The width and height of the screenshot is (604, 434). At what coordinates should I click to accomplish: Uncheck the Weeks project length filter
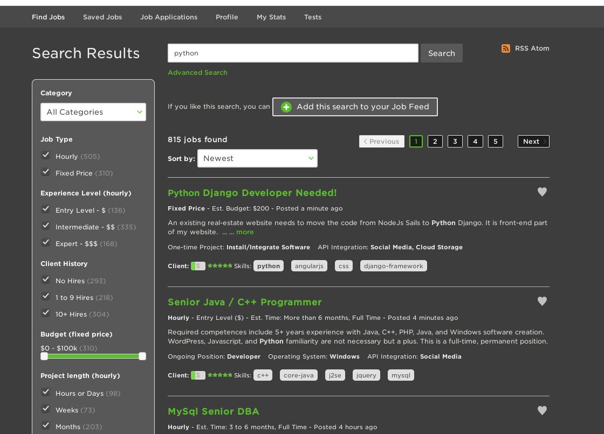coord(46,409)
